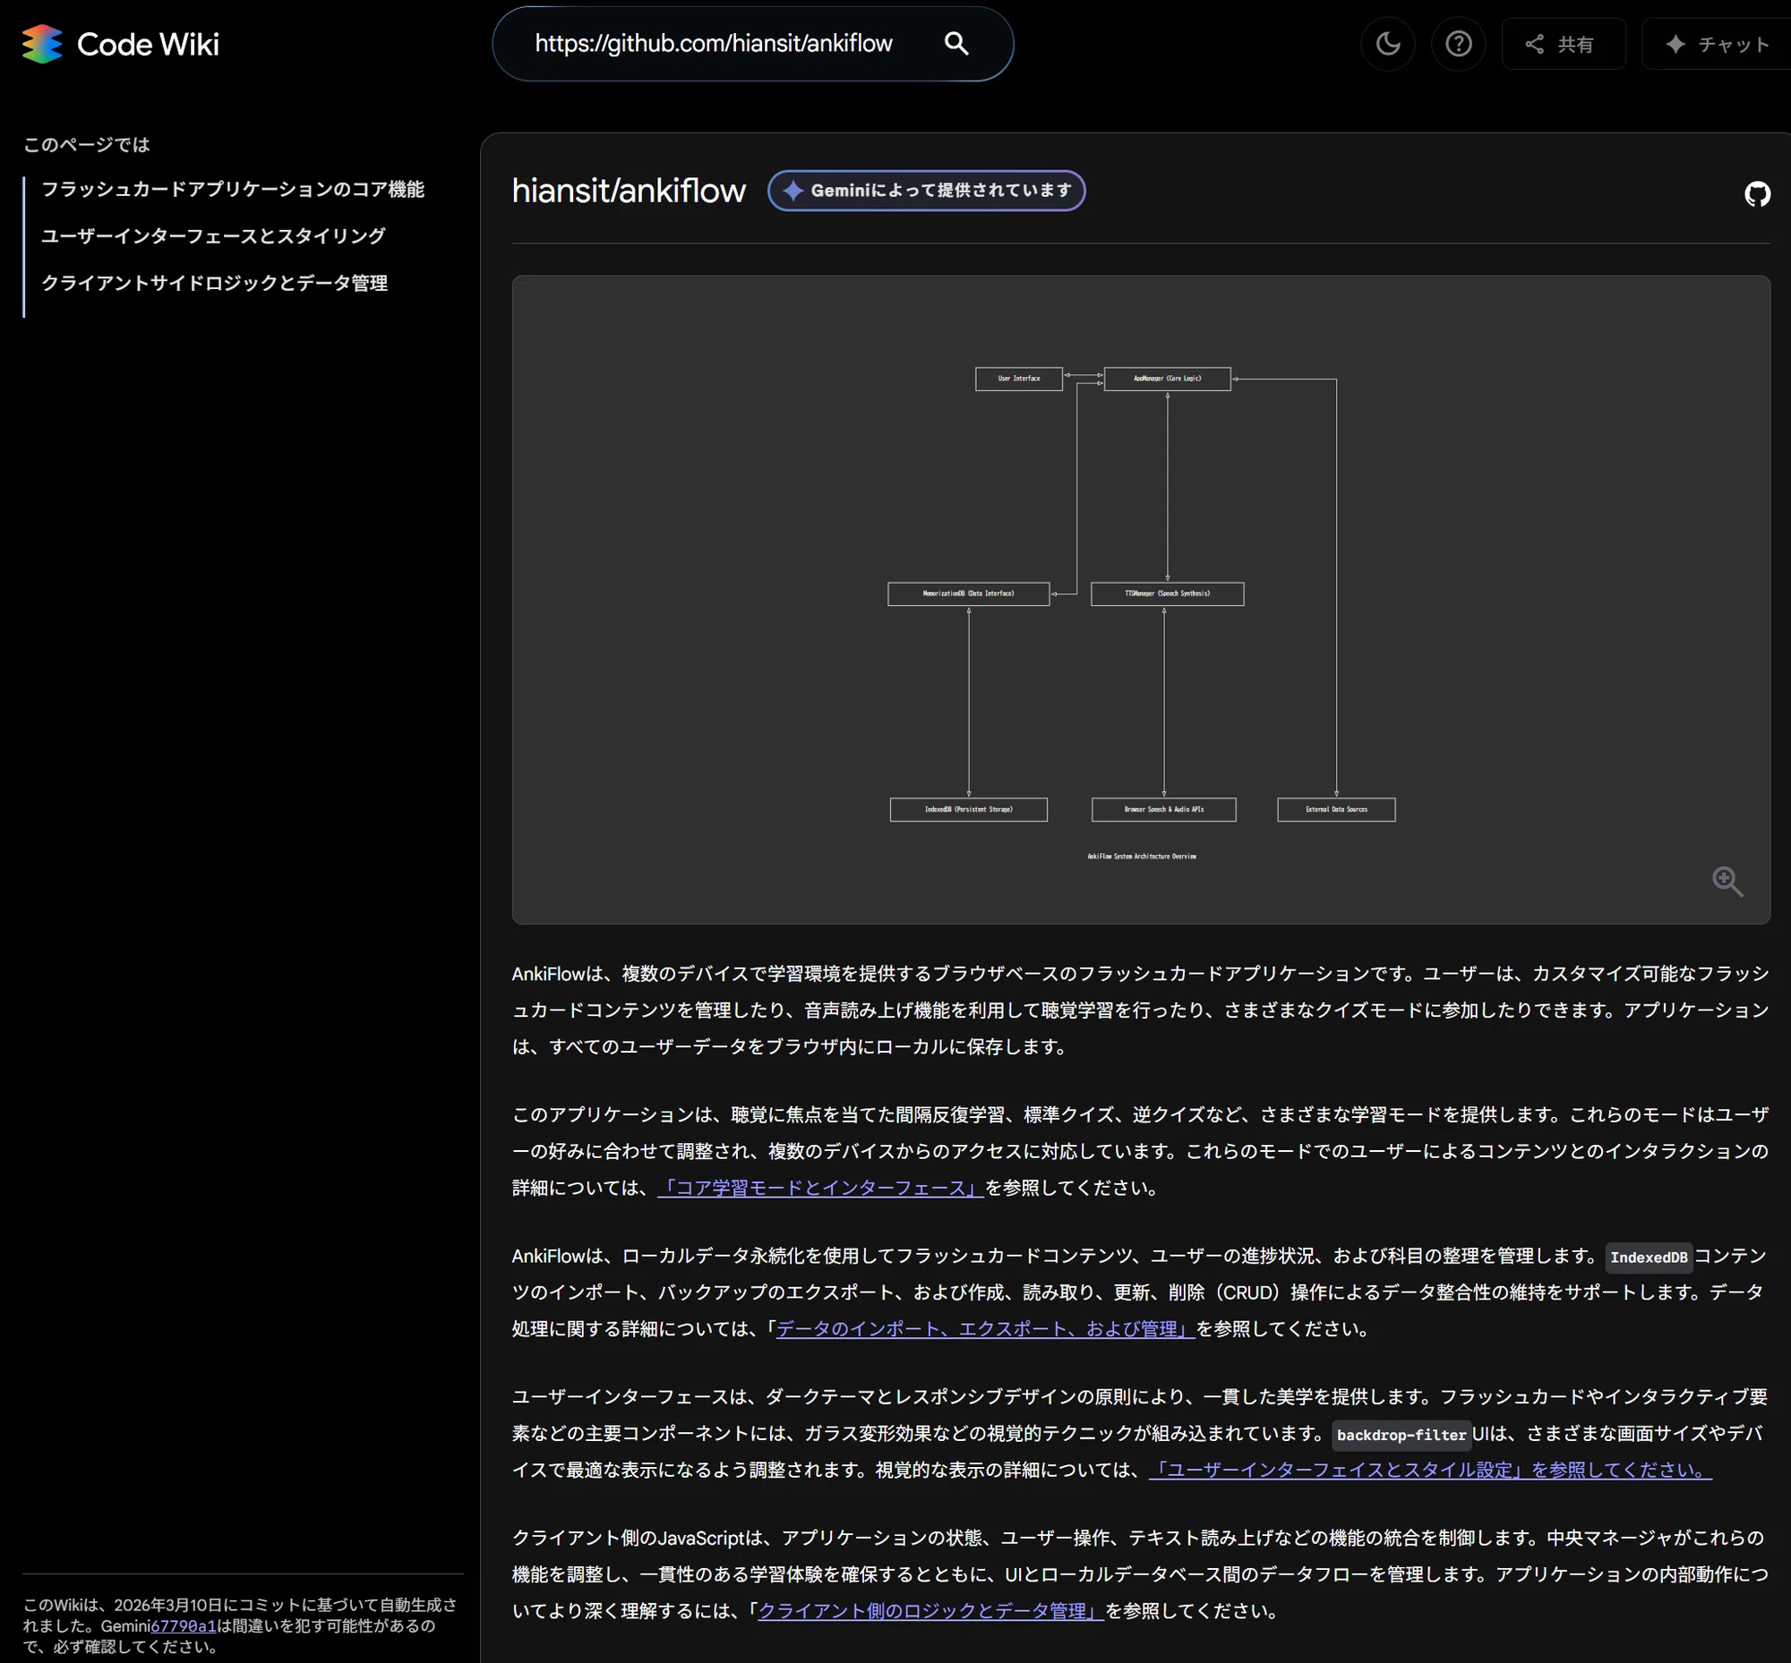The width and height of the screenshot is (1791, 1663).
Task: Click the IndexedDB inline code tag
Action: point(1649,1258)
